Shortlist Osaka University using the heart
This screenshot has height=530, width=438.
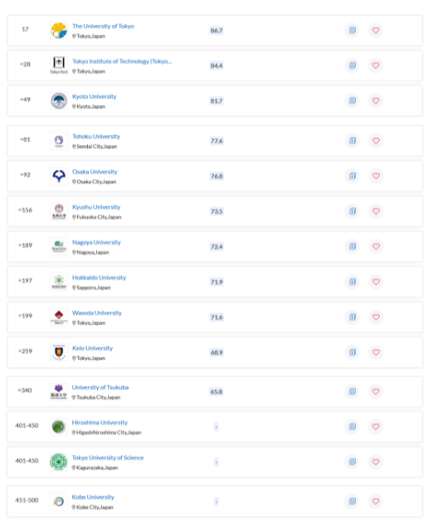[376, 176]
